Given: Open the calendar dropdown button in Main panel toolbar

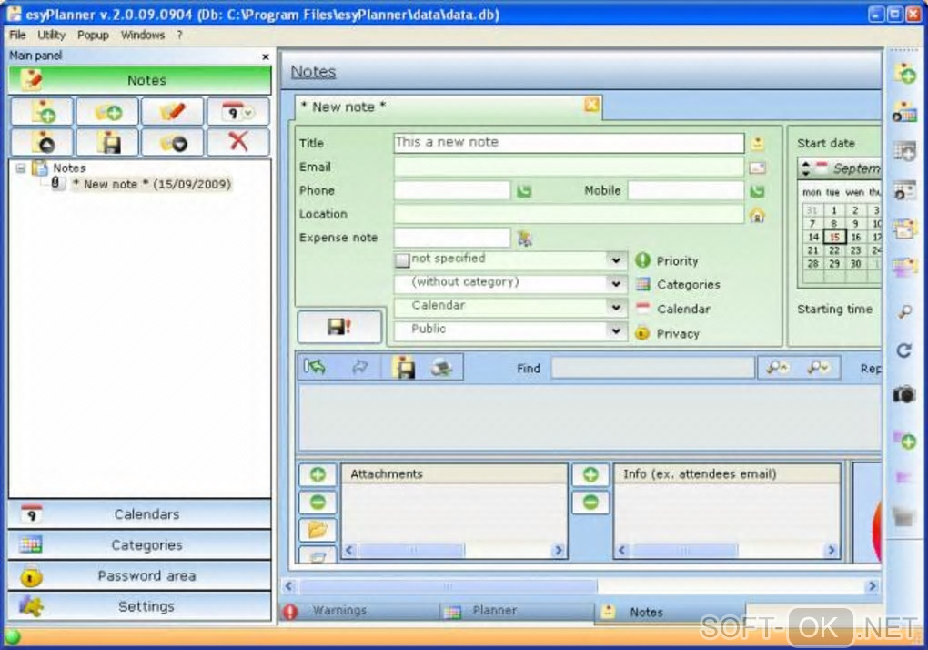Looking at the screenshot, I should pyautogui.click(x=238, y=111).
